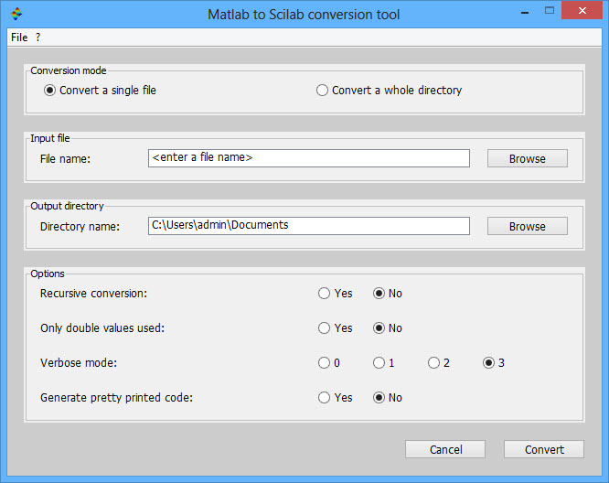This screenshot has width=609, height=483.
Task: Select Convert a whole directory option
Action: click(389, 91)
